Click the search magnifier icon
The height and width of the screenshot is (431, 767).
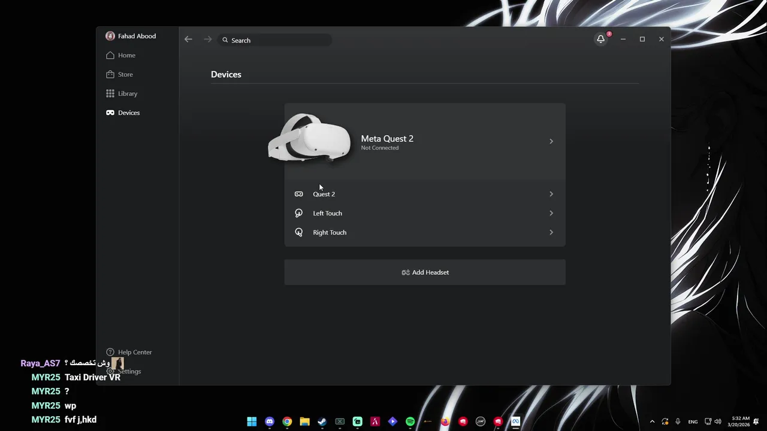225,40
